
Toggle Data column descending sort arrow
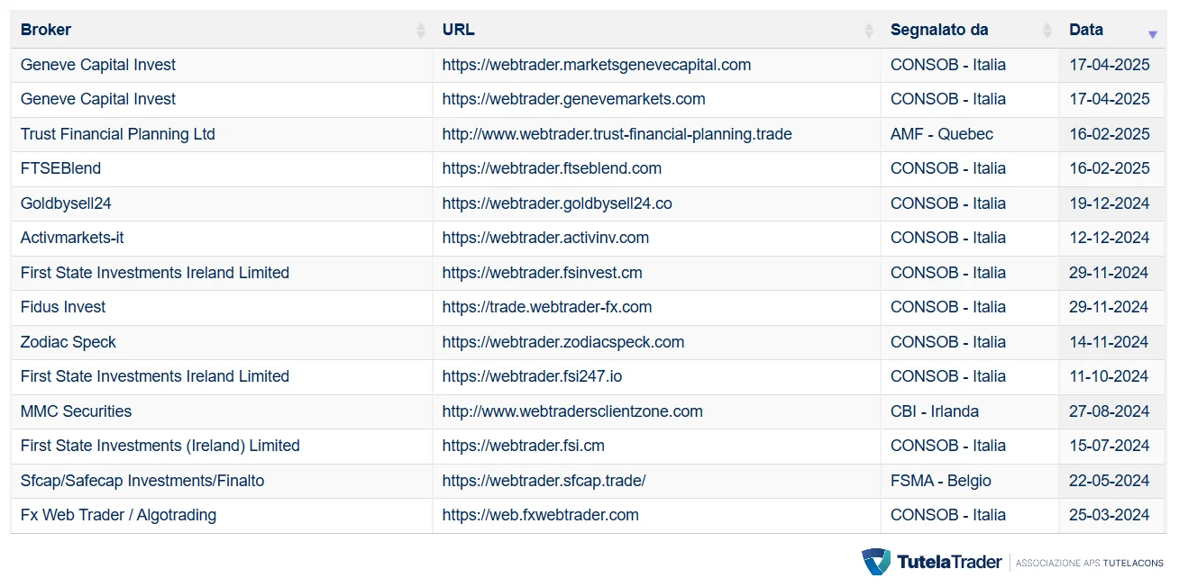pyautogui.click(x=1153, y=34)
